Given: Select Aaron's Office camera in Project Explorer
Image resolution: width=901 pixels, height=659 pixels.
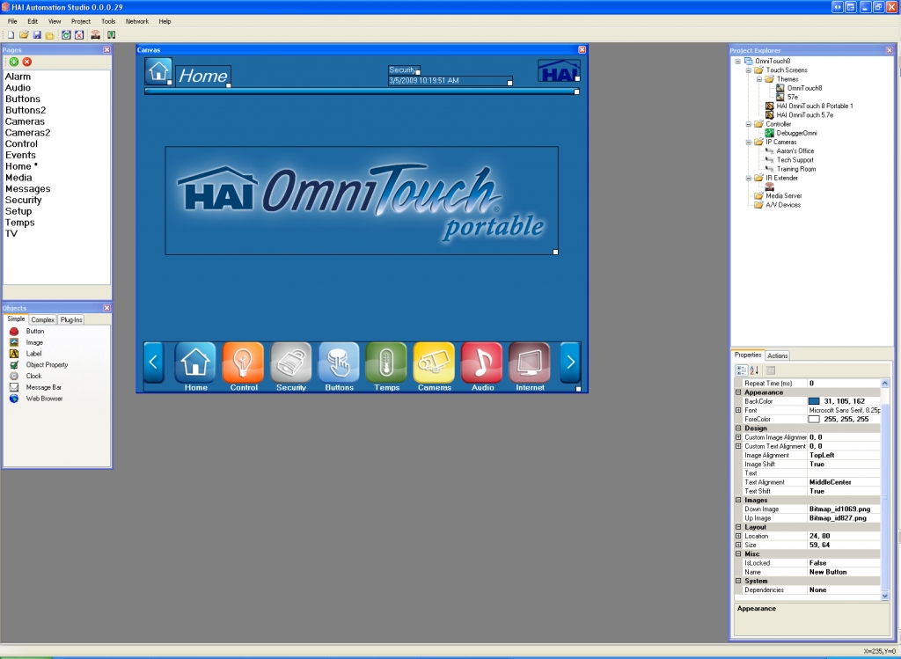Looking at the screenshot, I should point(795,151).
